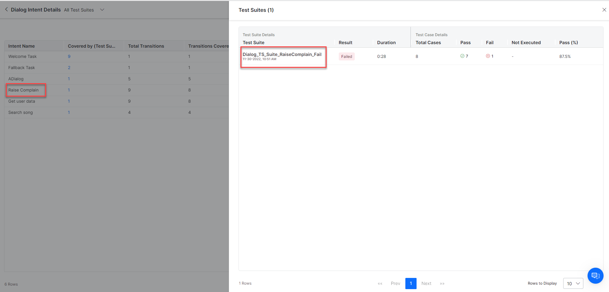
Task: Jump to last page double-arrow icon
Action: [442, 283]
